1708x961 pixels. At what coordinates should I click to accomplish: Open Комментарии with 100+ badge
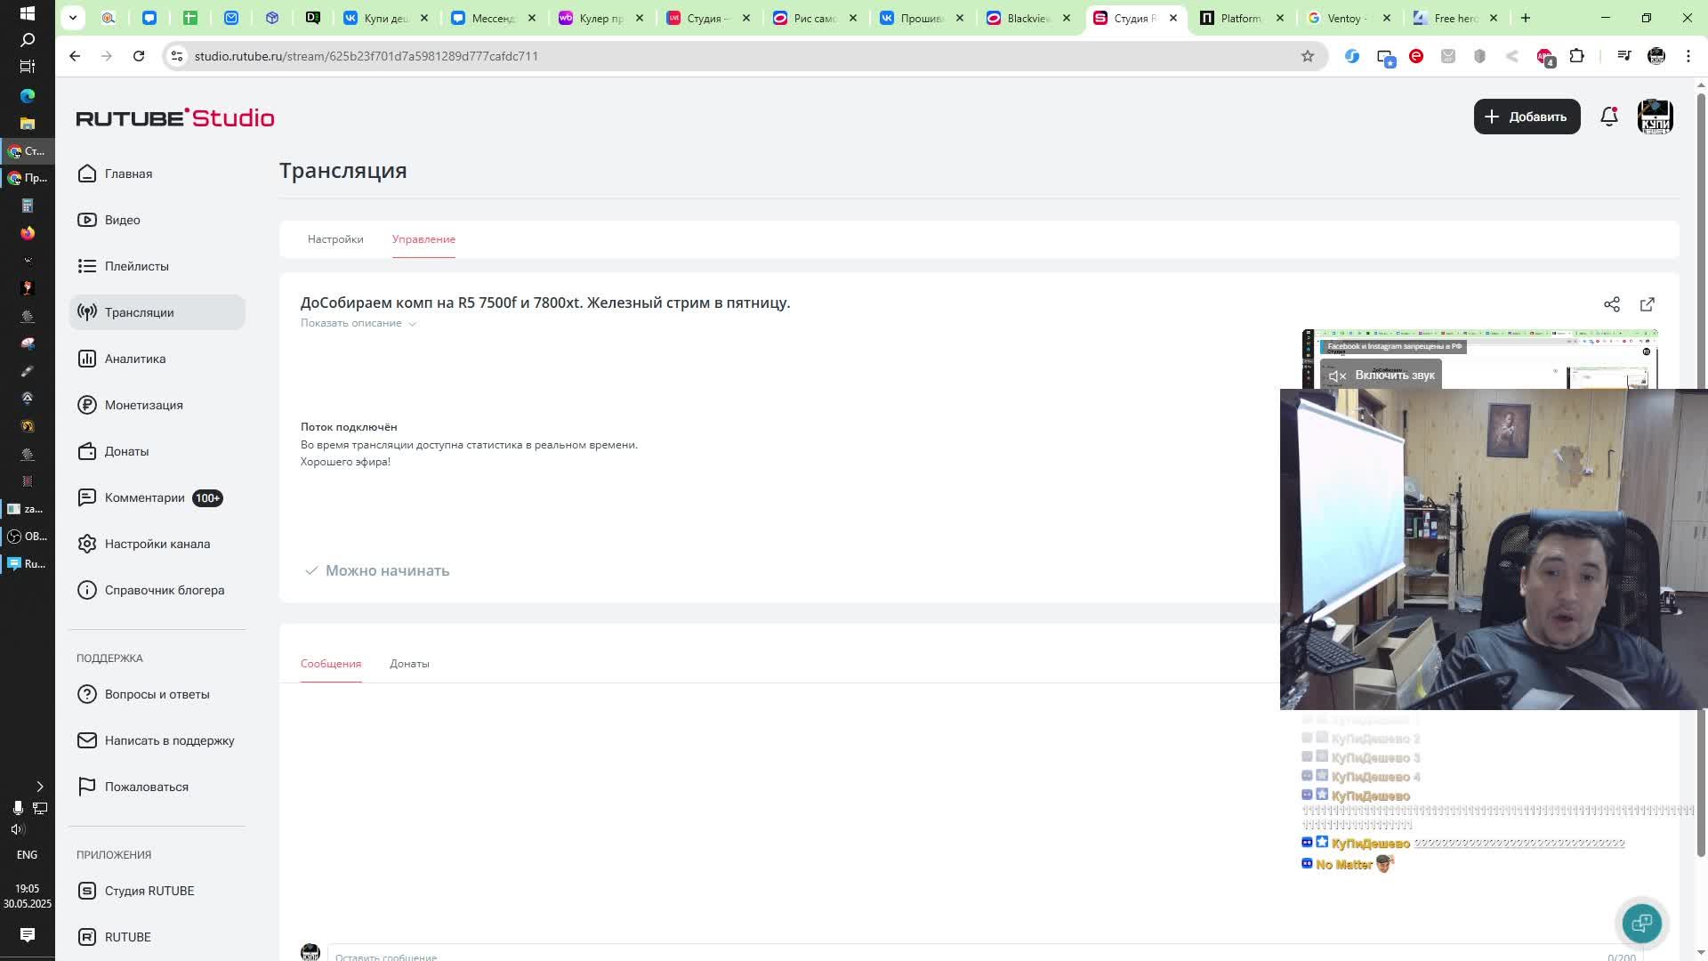click(145, 497)
